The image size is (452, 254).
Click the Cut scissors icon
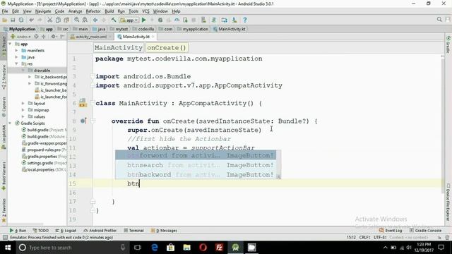(50, 20)
